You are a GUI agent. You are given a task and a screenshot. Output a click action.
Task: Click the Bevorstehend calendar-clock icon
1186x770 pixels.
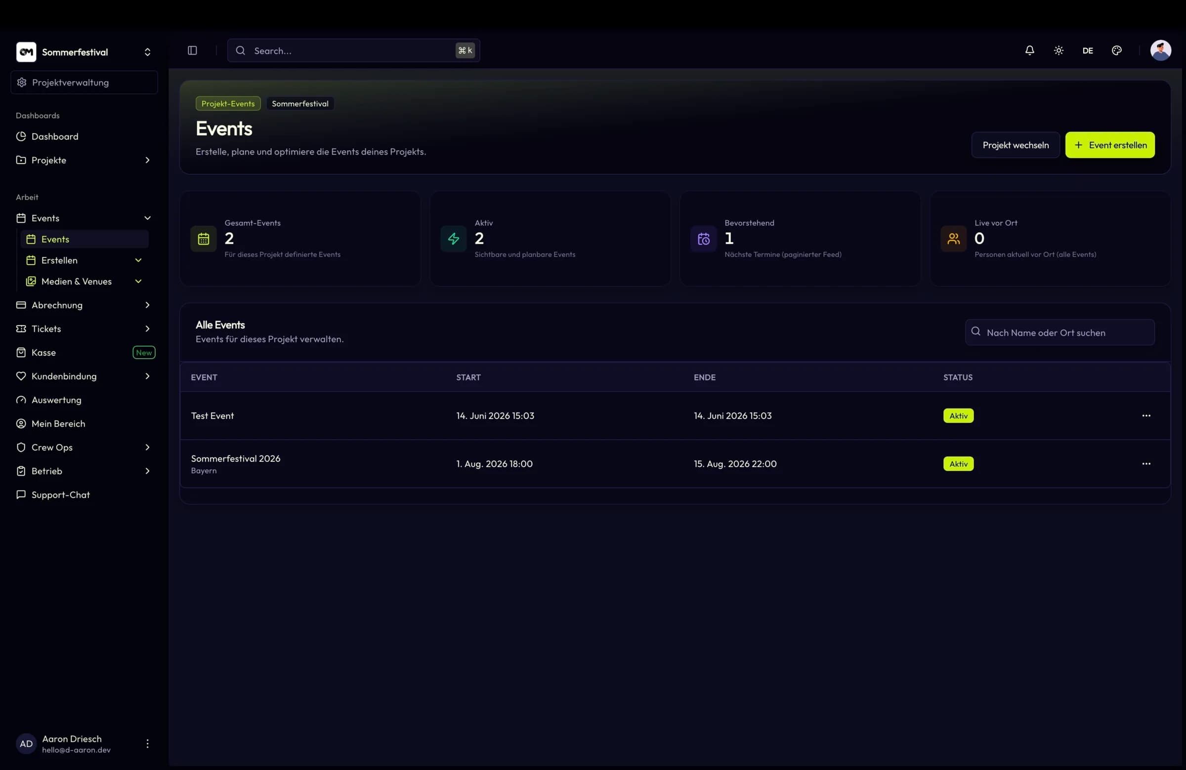(x=703, y=239)
